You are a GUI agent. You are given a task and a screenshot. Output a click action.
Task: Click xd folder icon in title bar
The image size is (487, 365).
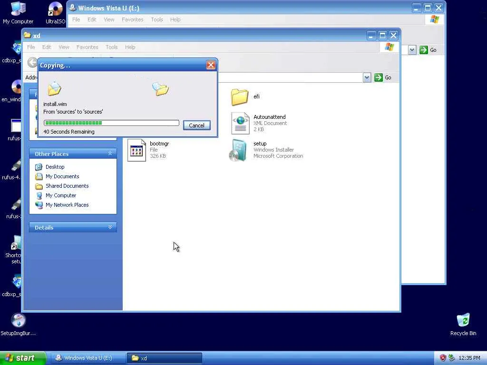point(28,35)
